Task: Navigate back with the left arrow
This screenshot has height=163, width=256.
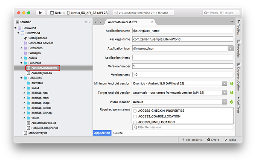Action: click(x=96, y=22)
